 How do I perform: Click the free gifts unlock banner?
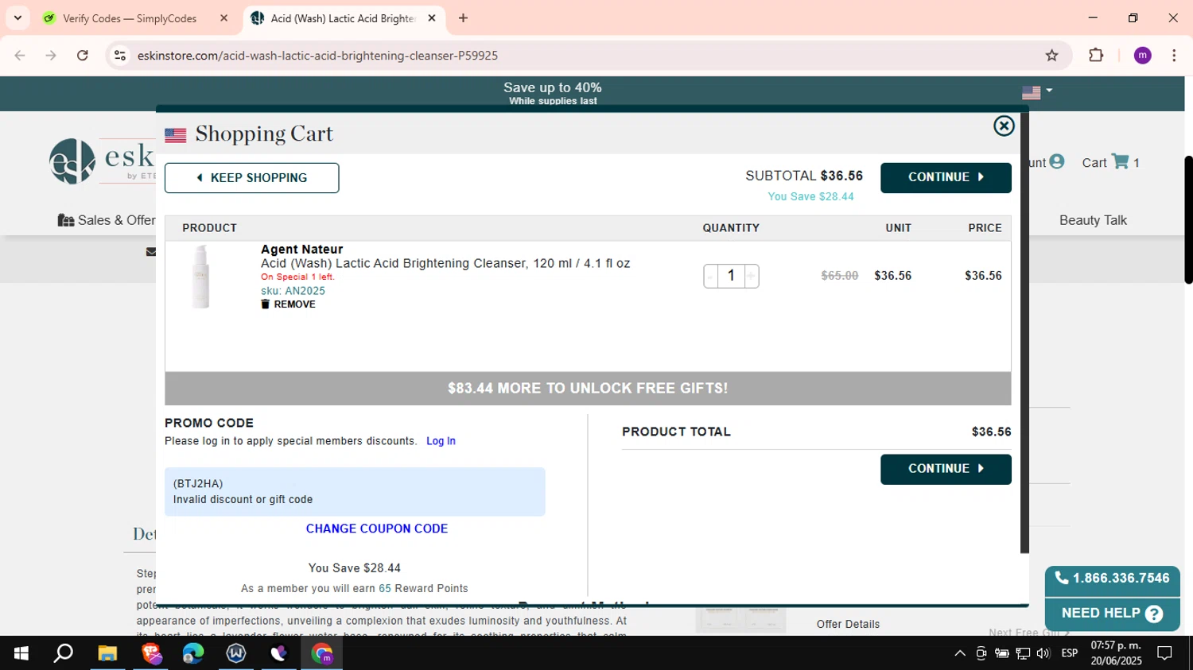(588, 389)
